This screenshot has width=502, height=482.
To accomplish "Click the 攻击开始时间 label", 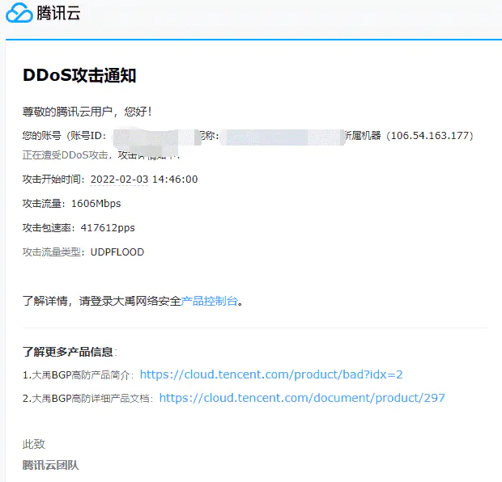I will click(x=51, y=179).
